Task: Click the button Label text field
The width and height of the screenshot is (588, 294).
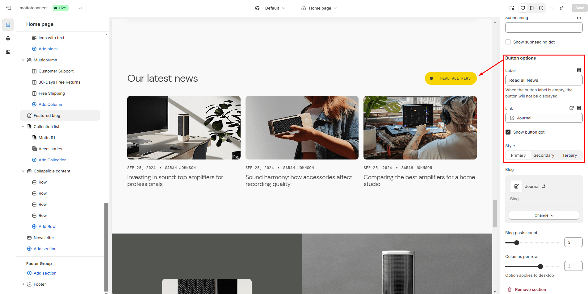Action: coord(544,80)
